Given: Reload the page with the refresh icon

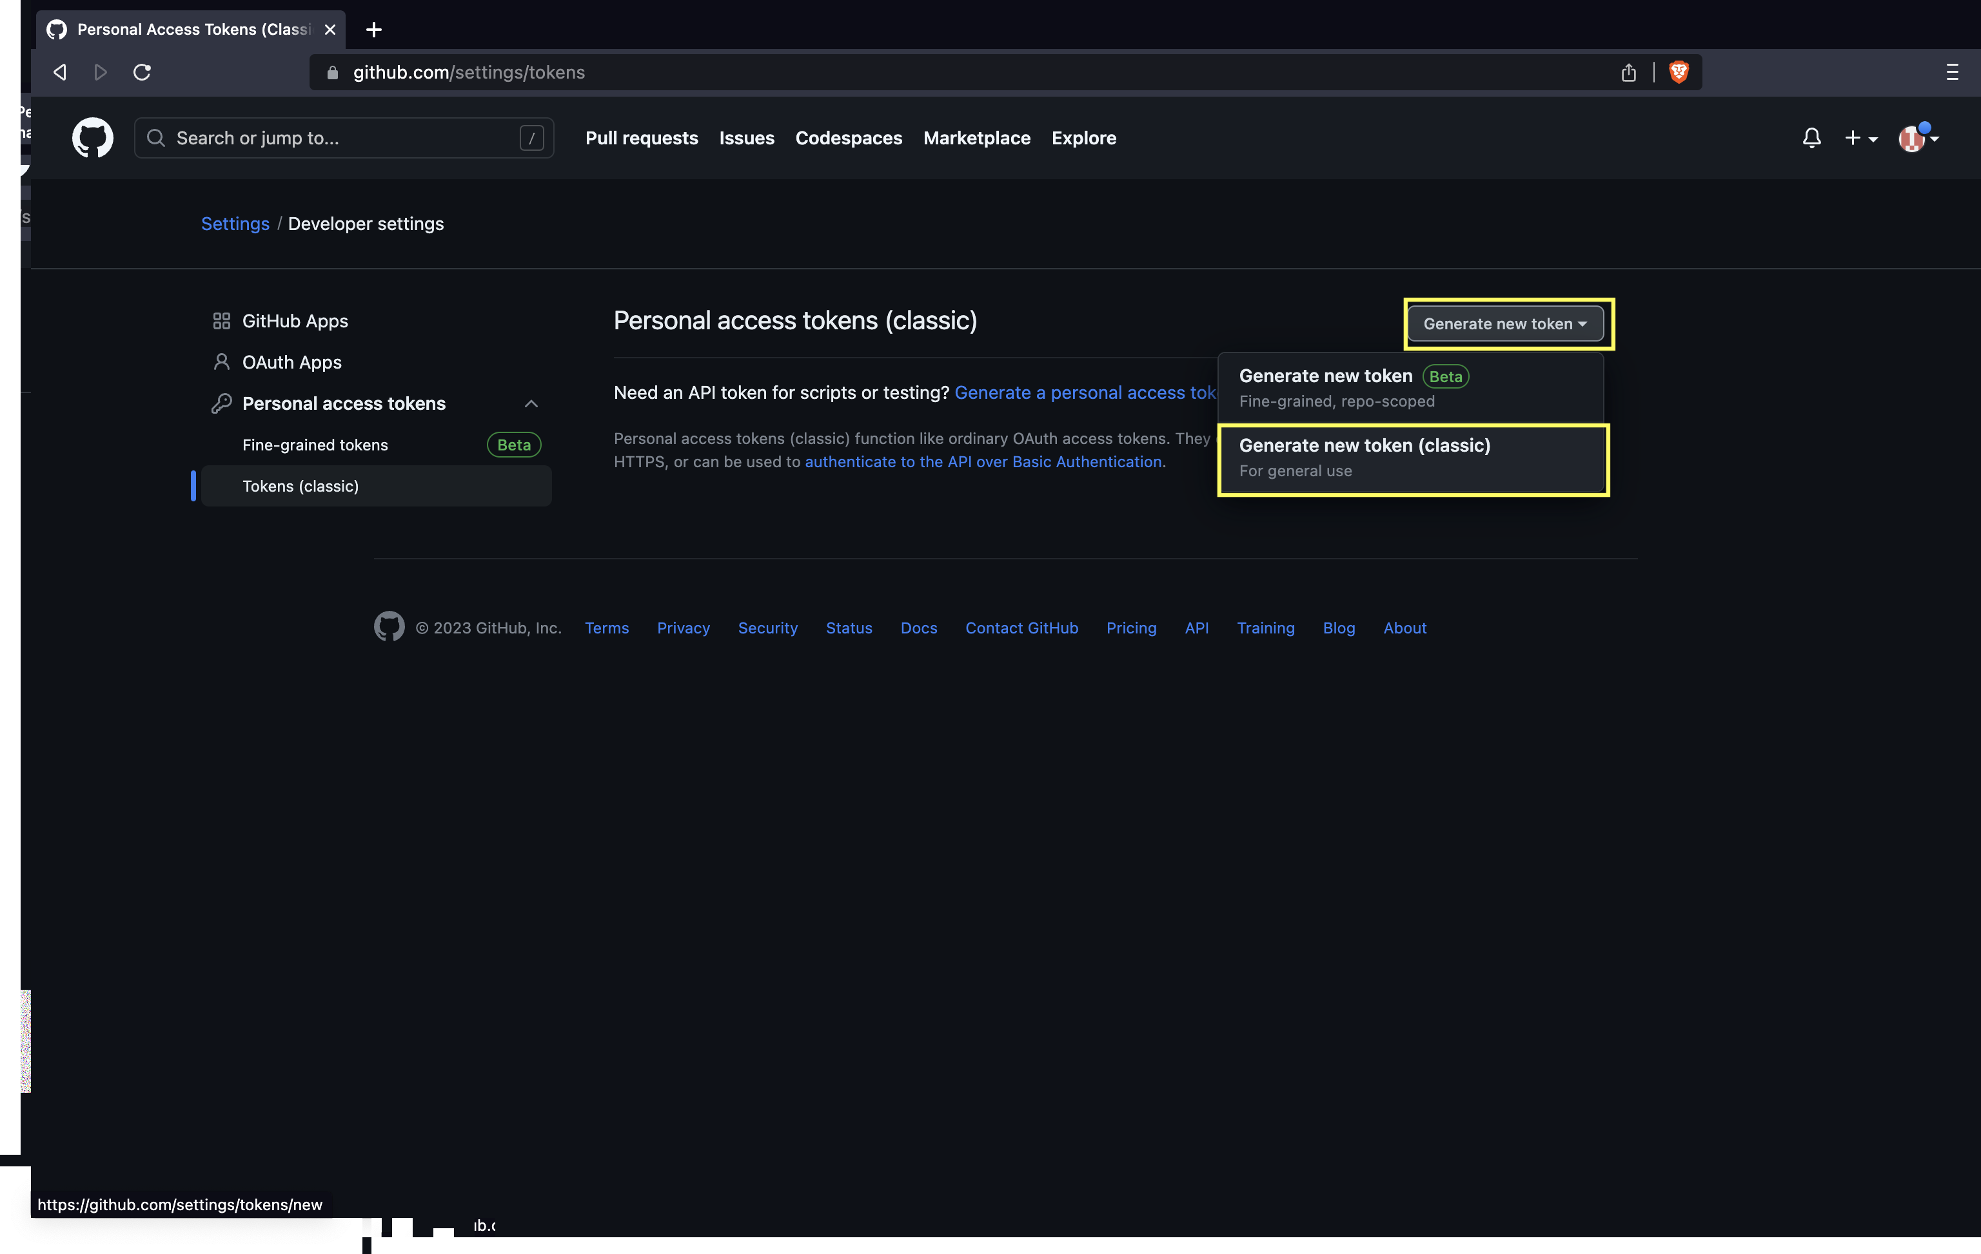Looking at the screenshot, I should 141,72.
